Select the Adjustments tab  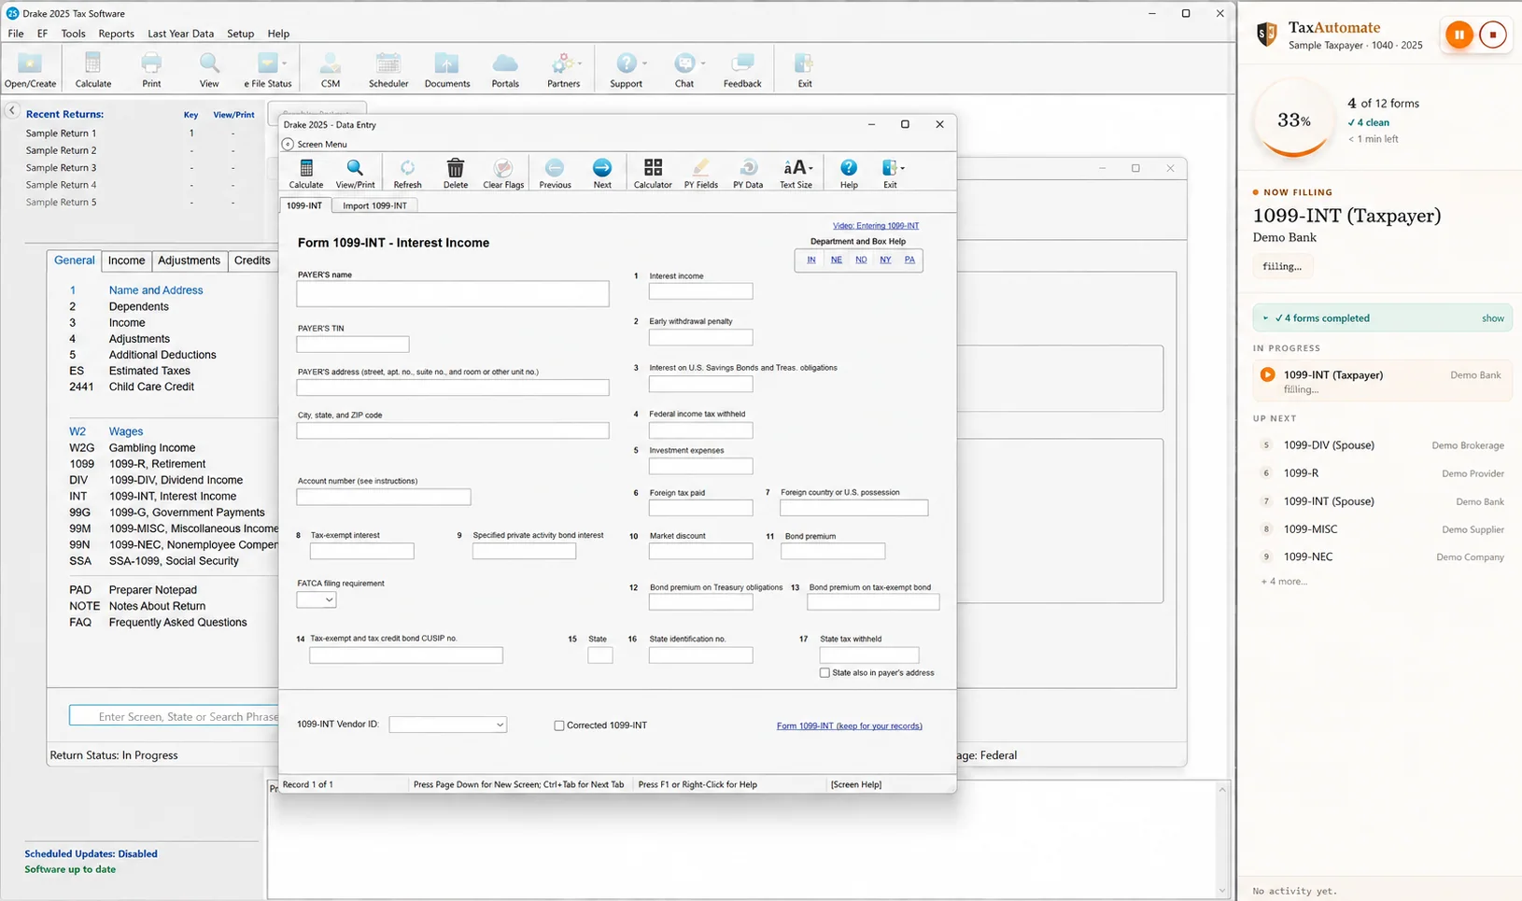click(x=189, y=260)
